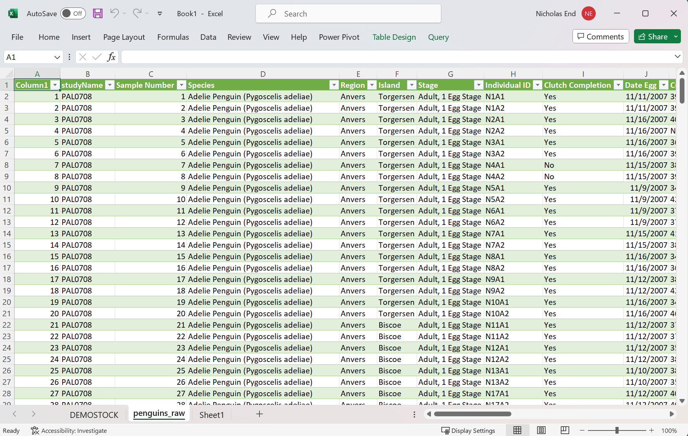Select the DEMOSTOCK sheet tab
Image resolution: width=688 pixels, height=436 pixels.
[94, 414]
